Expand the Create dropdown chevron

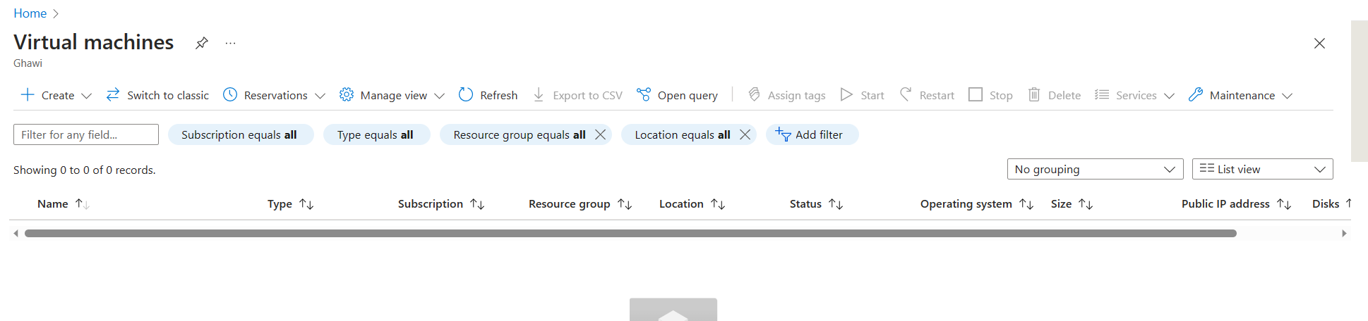87,96
